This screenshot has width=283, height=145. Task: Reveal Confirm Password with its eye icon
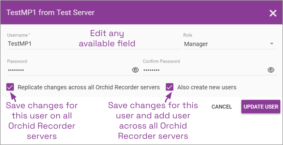click(271, 70)
